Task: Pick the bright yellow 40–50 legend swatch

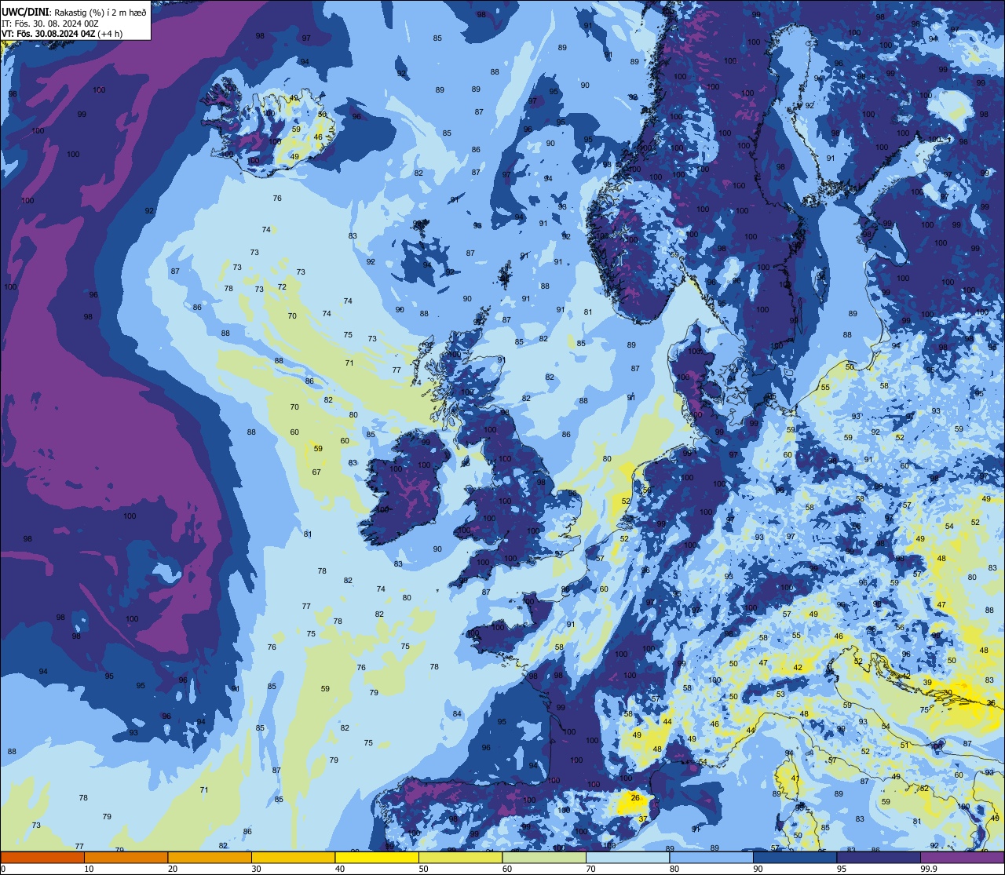Action: 377,858
